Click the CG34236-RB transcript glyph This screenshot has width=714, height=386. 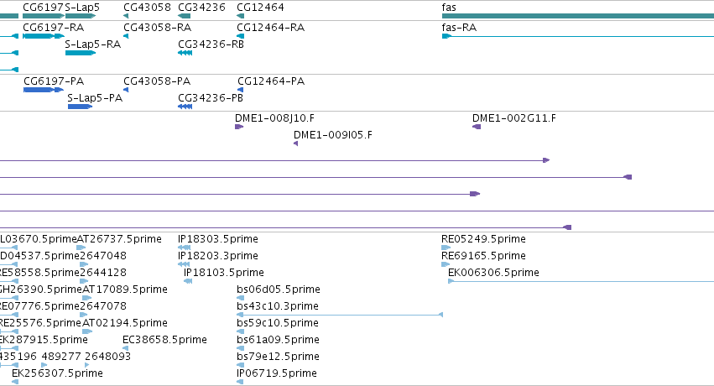coord(185,53)
